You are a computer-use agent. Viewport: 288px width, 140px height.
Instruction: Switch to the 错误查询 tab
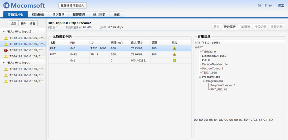58,14
